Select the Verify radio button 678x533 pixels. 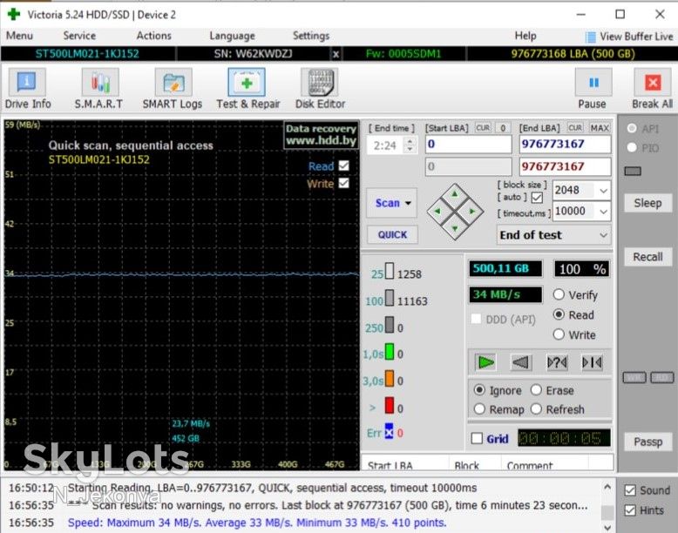click(559, 295)
